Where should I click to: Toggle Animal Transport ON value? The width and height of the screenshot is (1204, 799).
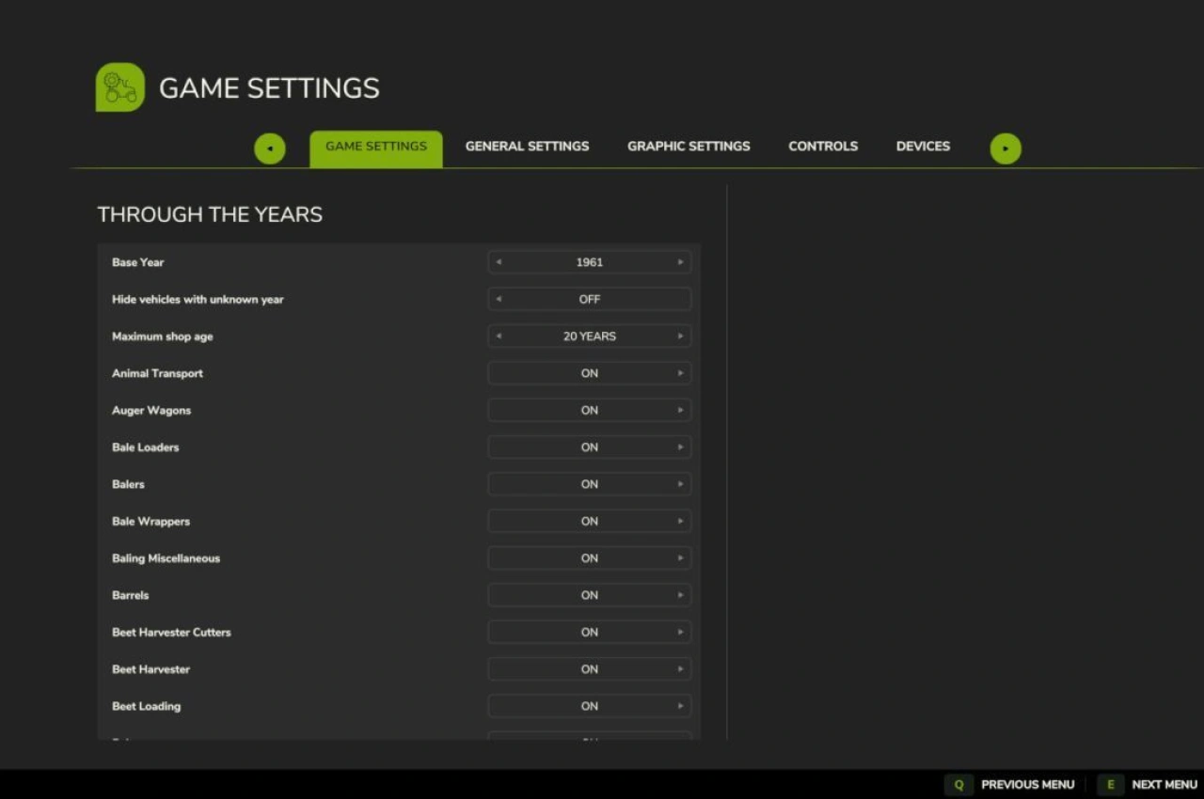point(589,373)
